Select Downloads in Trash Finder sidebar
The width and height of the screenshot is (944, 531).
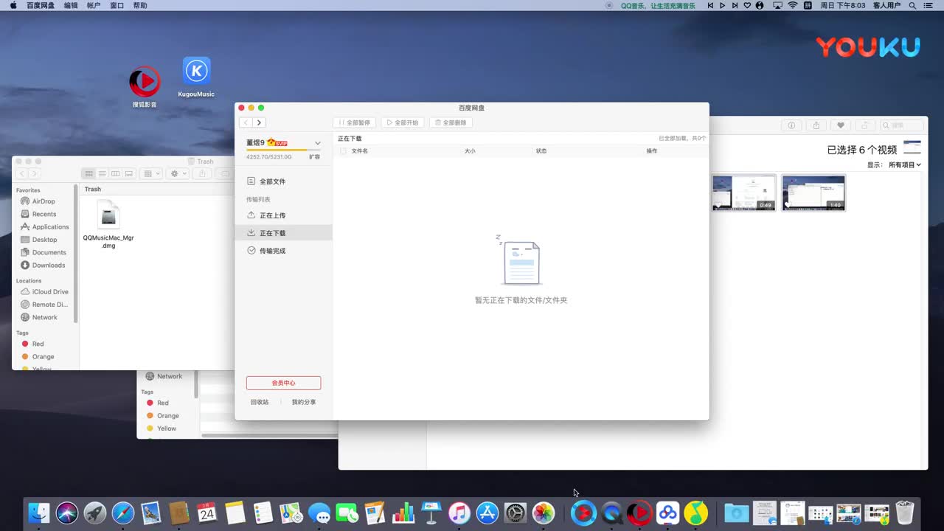[x=44, y=265]
